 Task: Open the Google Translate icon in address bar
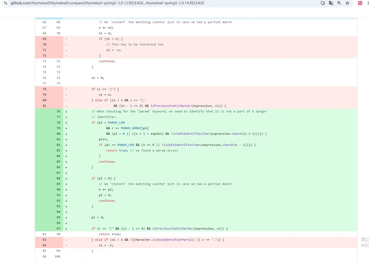(x=331, y=3)
